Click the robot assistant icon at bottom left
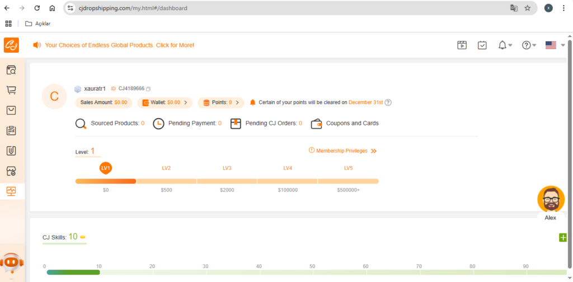The width and height of the screenshot is (573, 282). point(12,262)
